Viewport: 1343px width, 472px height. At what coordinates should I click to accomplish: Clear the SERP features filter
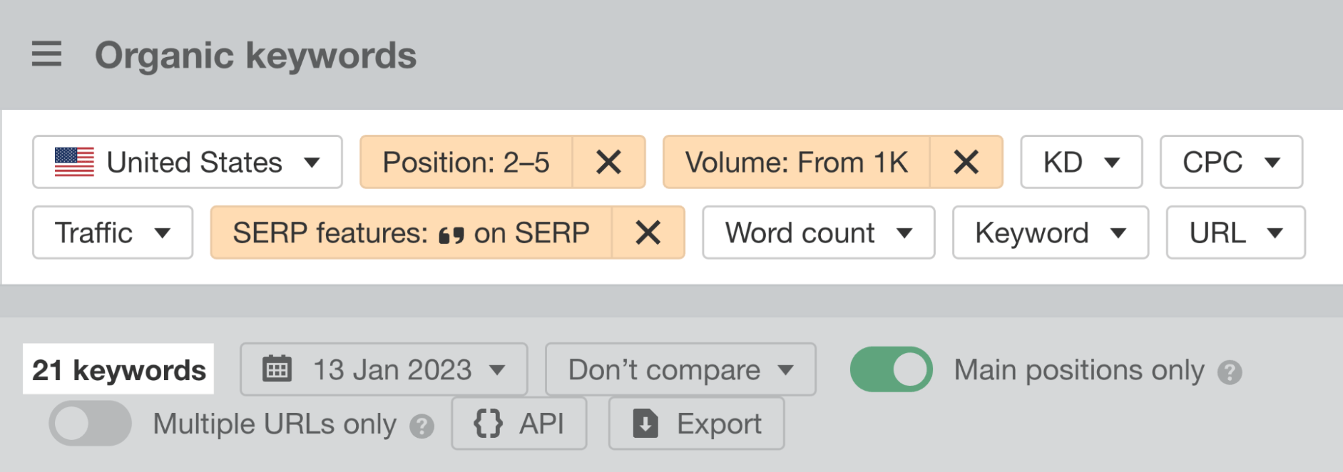648,233
